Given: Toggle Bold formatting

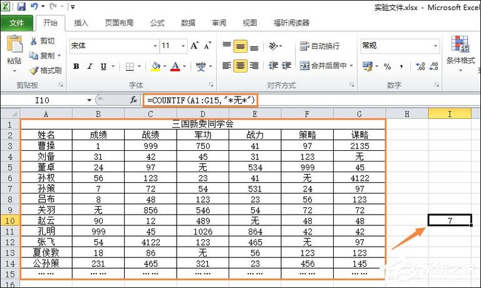Looking at the screenshot, I should tap(76, 66).
